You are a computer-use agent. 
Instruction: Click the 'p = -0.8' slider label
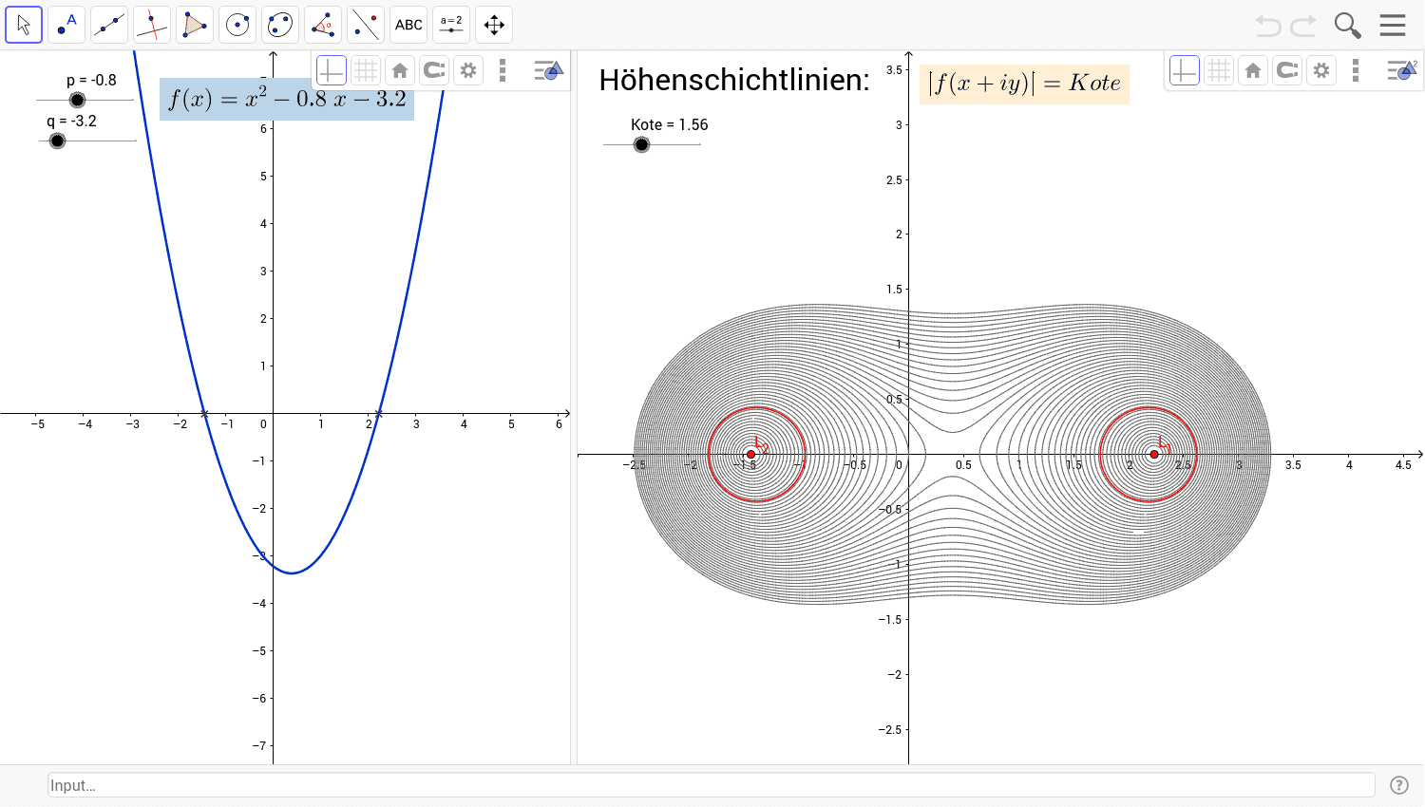(91, 81)
